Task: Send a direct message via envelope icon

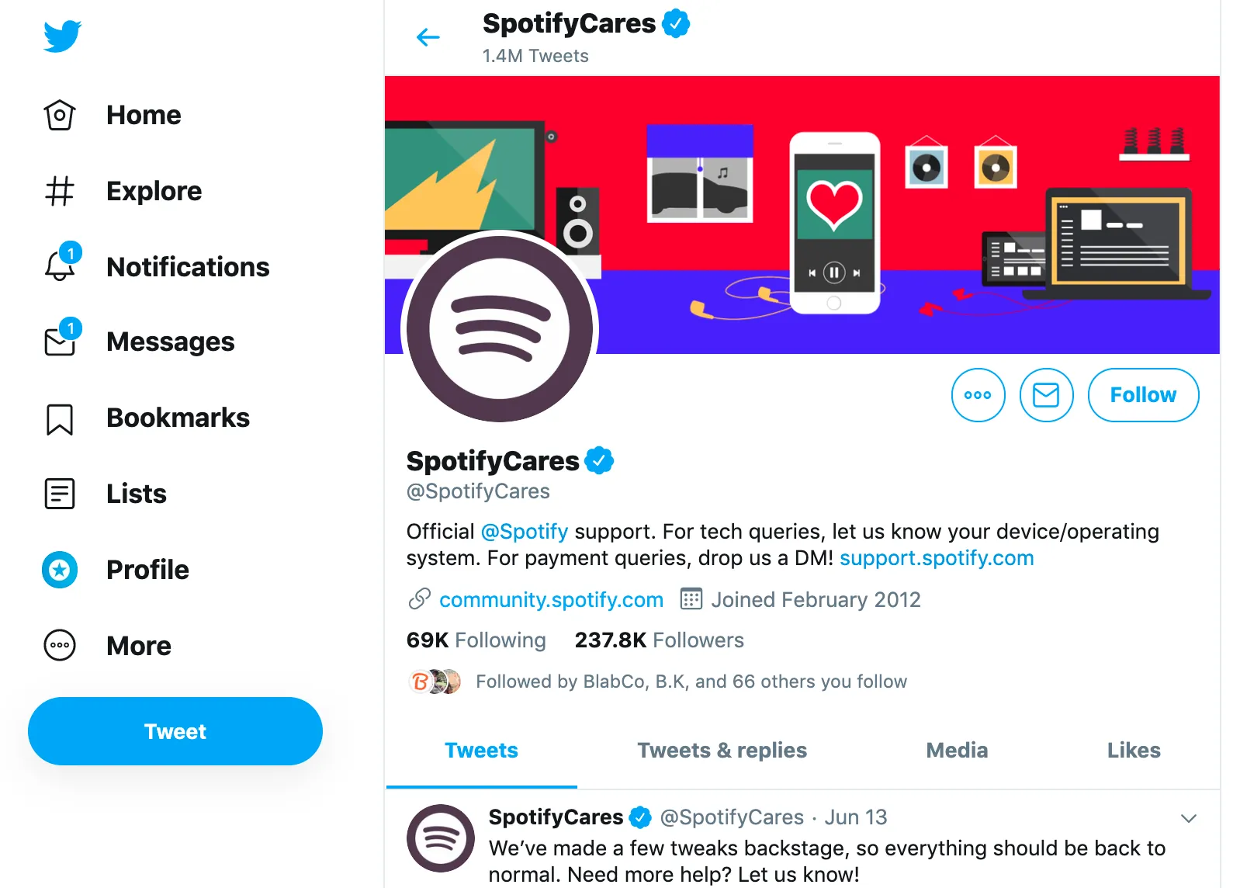Action: (x=1046, y=395)
